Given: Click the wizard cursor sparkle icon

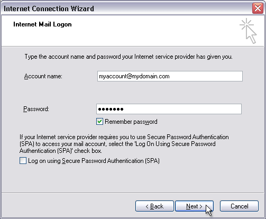Looking at the screenshot, I should pyautogui.click(x=249, y=31).
